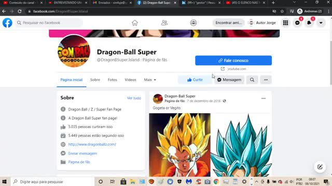
Task: Open Windows notification center icon
Action: click(x=326, y=181)
